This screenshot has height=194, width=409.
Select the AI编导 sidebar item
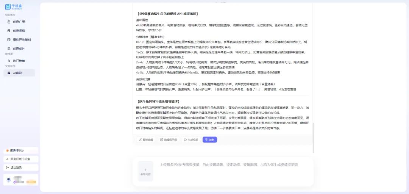click(19, 73)
